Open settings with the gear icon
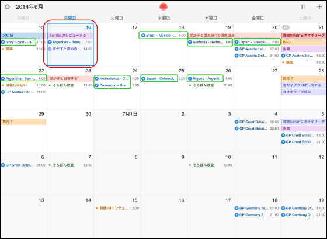 7,6
